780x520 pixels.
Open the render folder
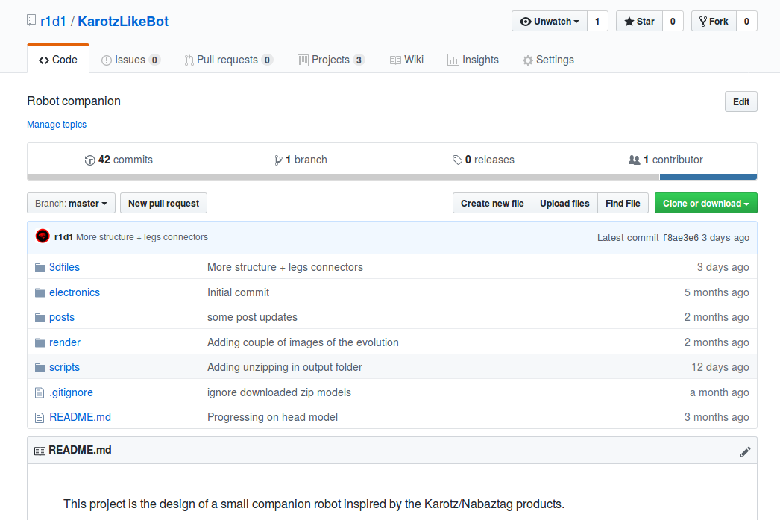coord(65,343)
